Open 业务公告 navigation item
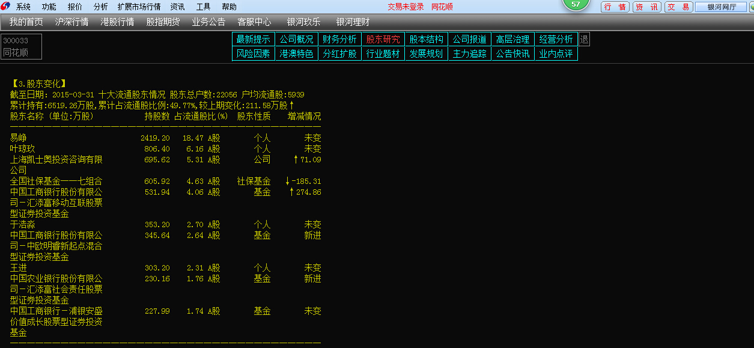Viewport: 754px width, 348px height. [208, 22]
